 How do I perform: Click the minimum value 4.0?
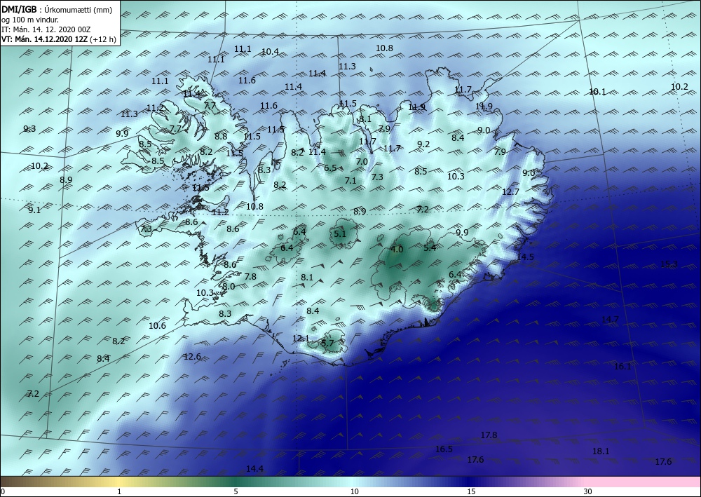point(397,250)
